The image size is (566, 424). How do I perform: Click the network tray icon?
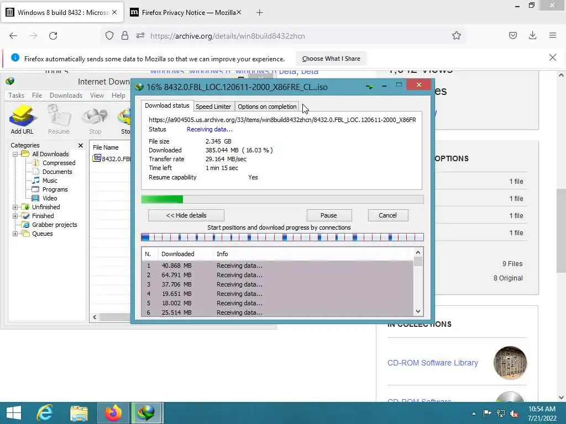(501, 413)
